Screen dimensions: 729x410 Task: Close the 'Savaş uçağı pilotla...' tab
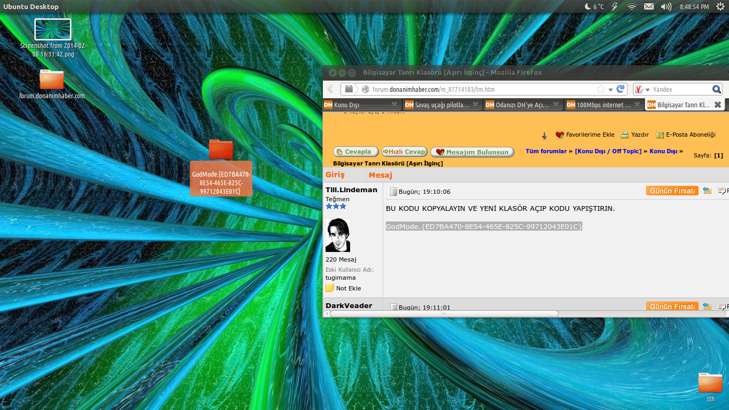point(475,105)
